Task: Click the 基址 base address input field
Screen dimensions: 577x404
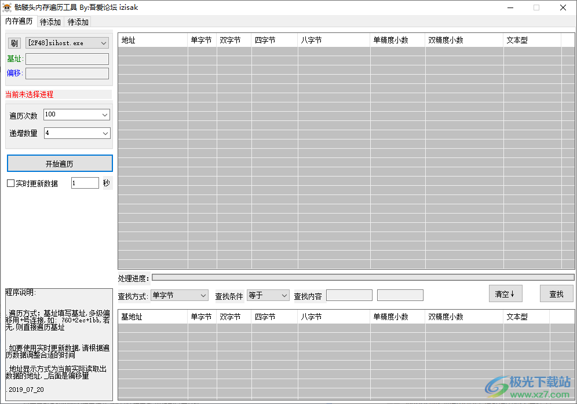Action: click(x=67, y=59)
